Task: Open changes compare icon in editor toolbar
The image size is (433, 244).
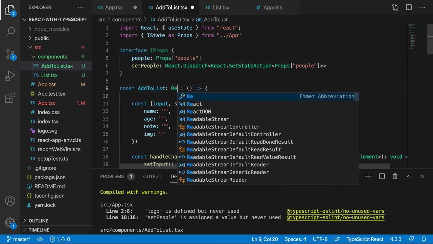Action: (x=395, y=7)
